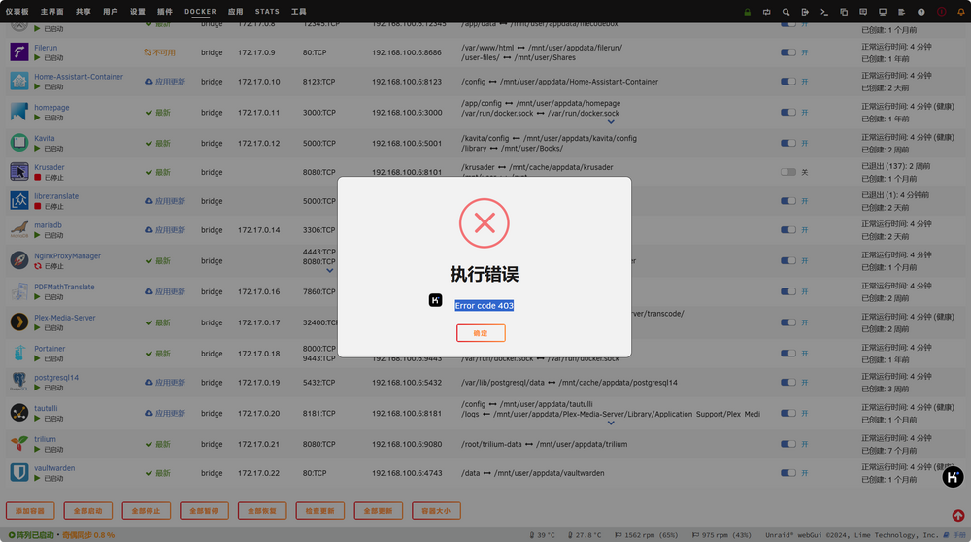Toggle autostart switch for Kavita

click(x=788, y=143)
